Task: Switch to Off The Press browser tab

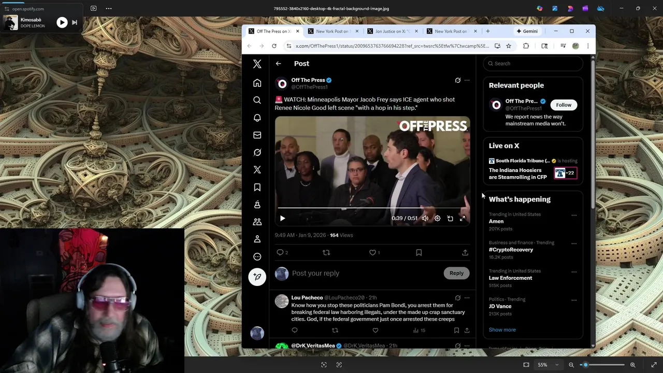Action: pos(274,31)
